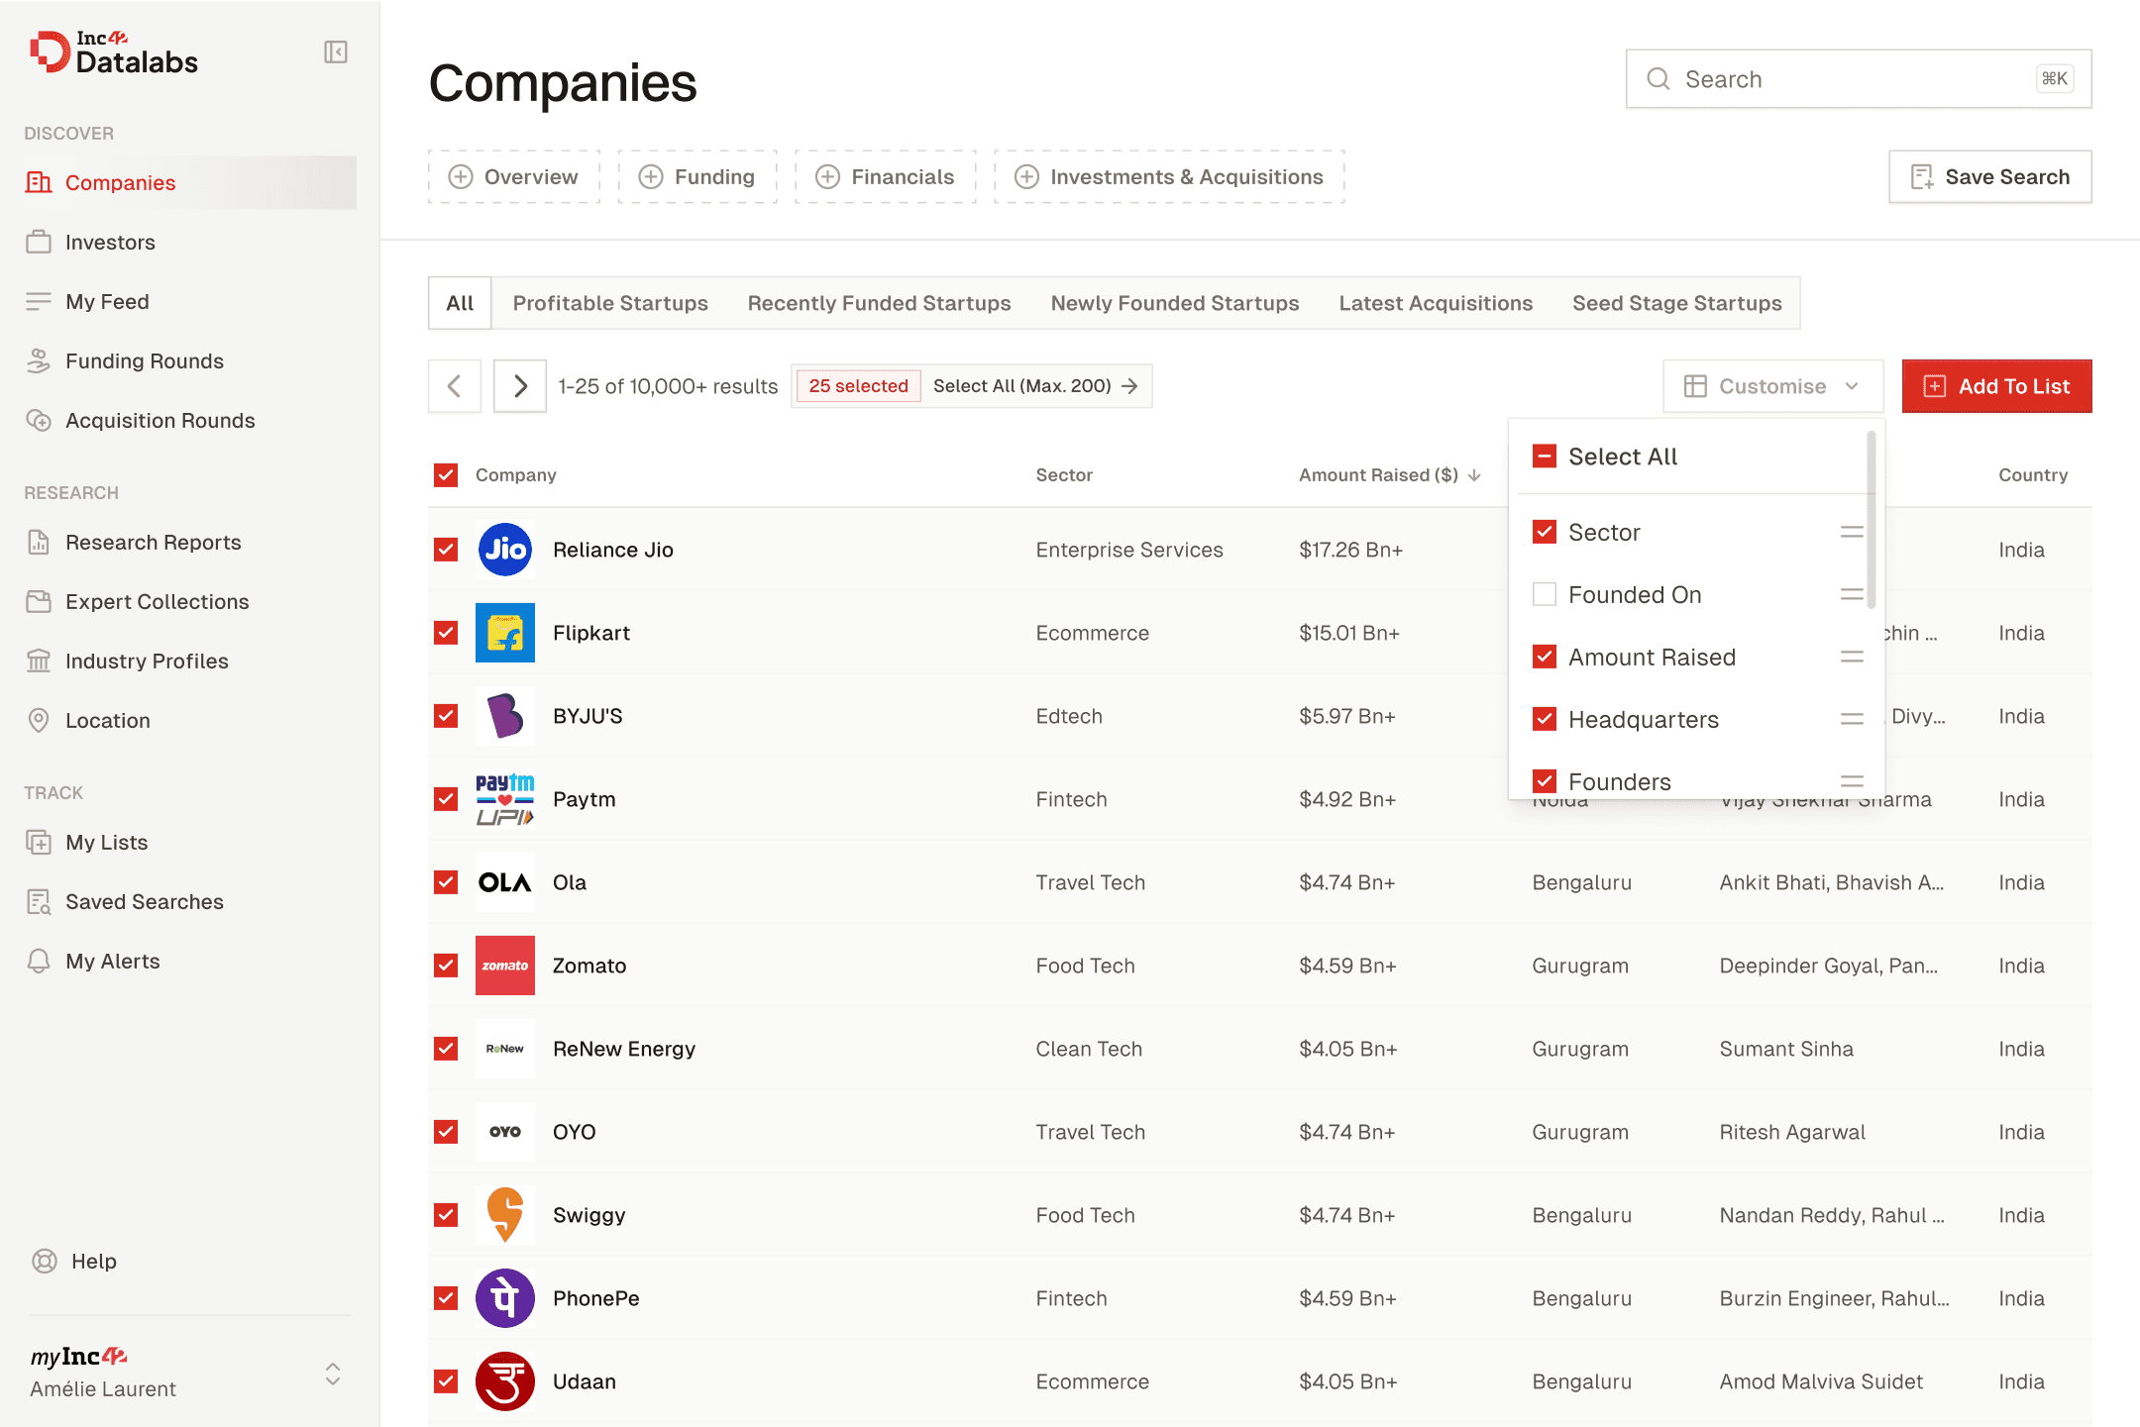Collapse the sidebar panel icon

[x=336, y=51]
